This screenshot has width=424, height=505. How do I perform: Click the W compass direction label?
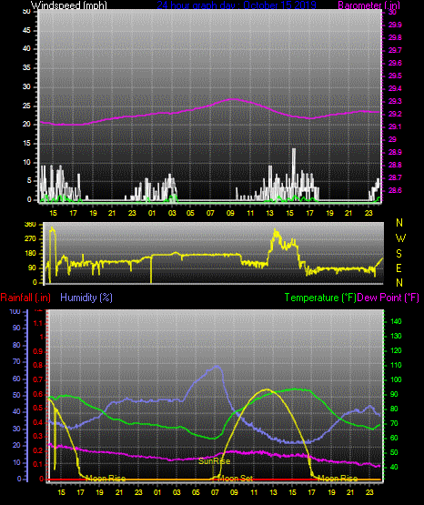pyautogui.click(x=400, y=238)
